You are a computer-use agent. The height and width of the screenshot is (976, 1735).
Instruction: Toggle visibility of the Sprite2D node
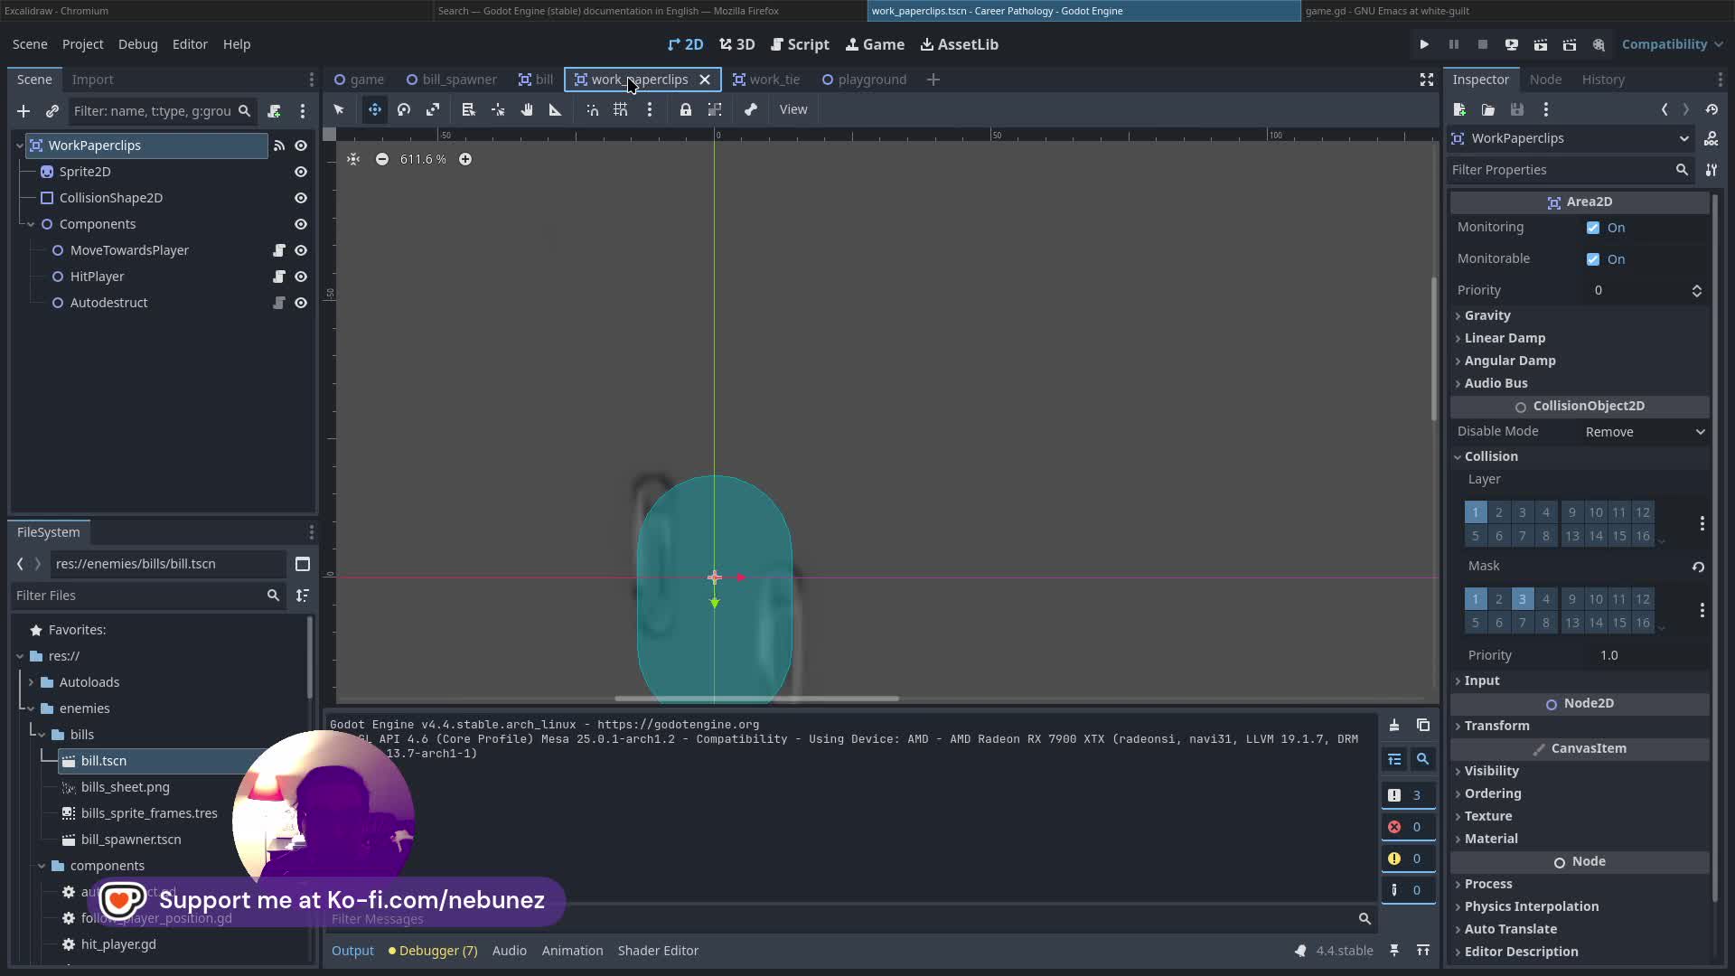[x=301, y=172]
